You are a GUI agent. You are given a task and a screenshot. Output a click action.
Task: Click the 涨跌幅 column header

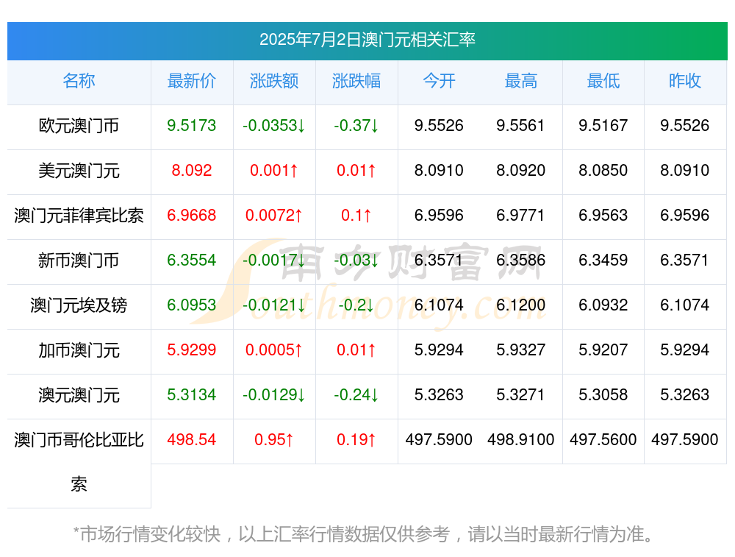click(x=356, y=81)
